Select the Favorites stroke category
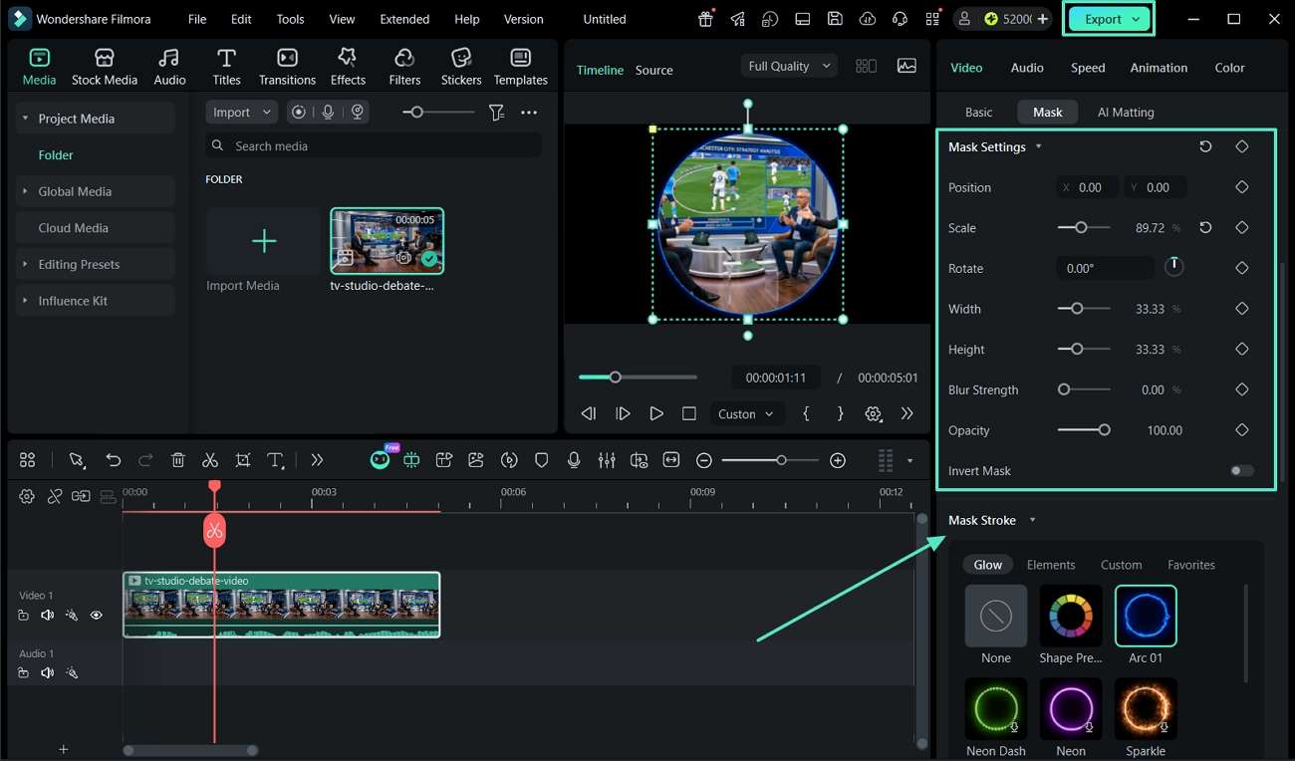Image resolution: width=1295 pixels, height=761 pixels. click(1191, 565)
